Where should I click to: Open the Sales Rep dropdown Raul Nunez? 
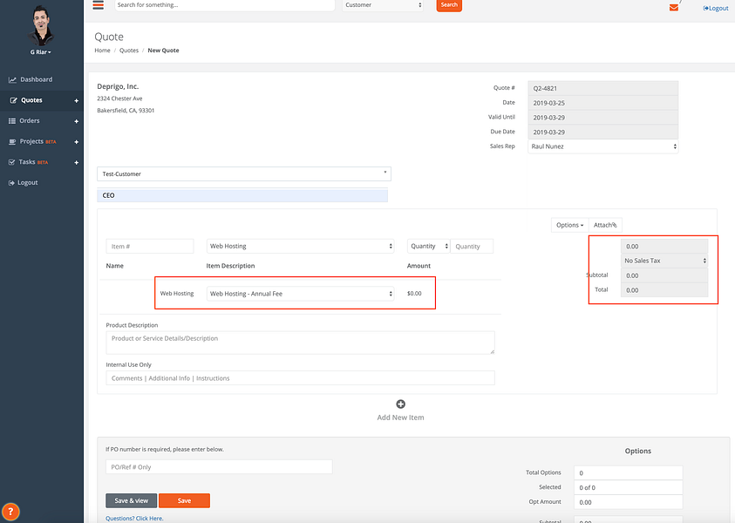[602, 146]
